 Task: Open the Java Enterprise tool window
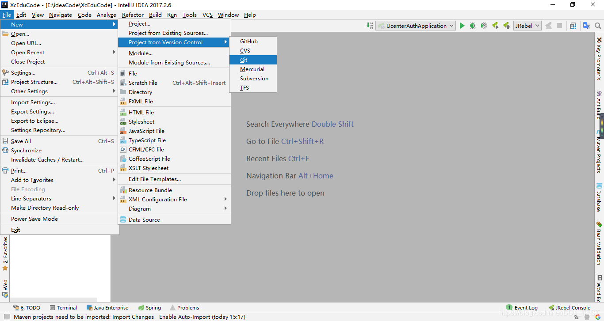[107, 308]
